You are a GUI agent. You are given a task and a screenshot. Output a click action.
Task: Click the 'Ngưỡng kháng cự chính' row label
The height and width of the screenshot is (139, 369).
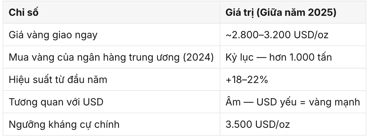[64, 125]
